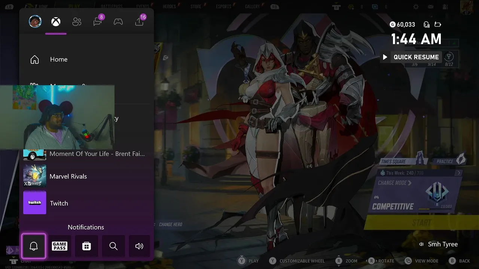Click Change Mode in game panel

[394, 183]
